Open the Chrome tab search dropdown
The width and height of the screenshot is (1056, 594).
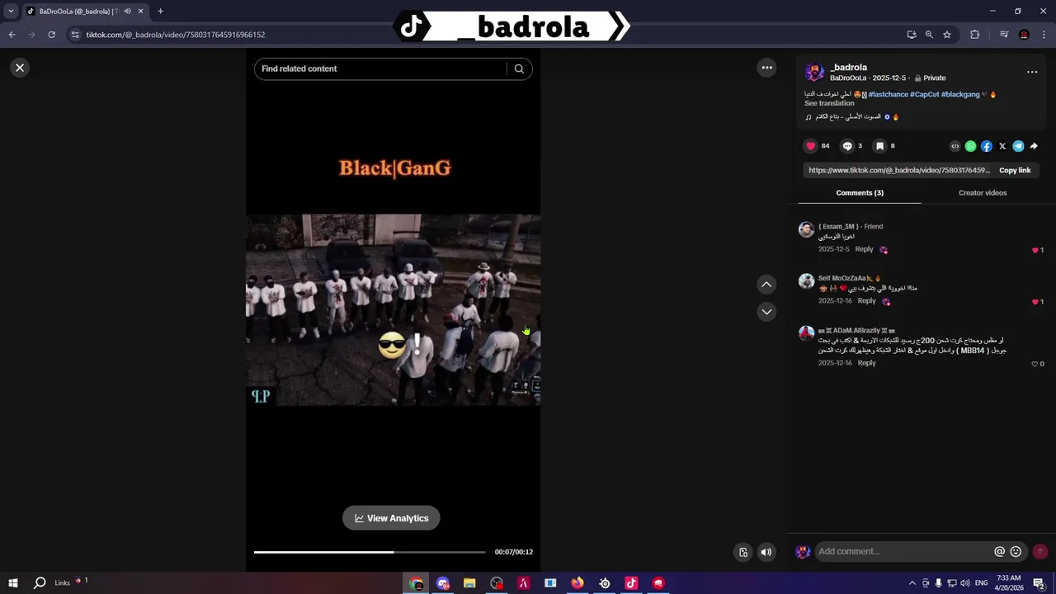[x=11, y=11]
